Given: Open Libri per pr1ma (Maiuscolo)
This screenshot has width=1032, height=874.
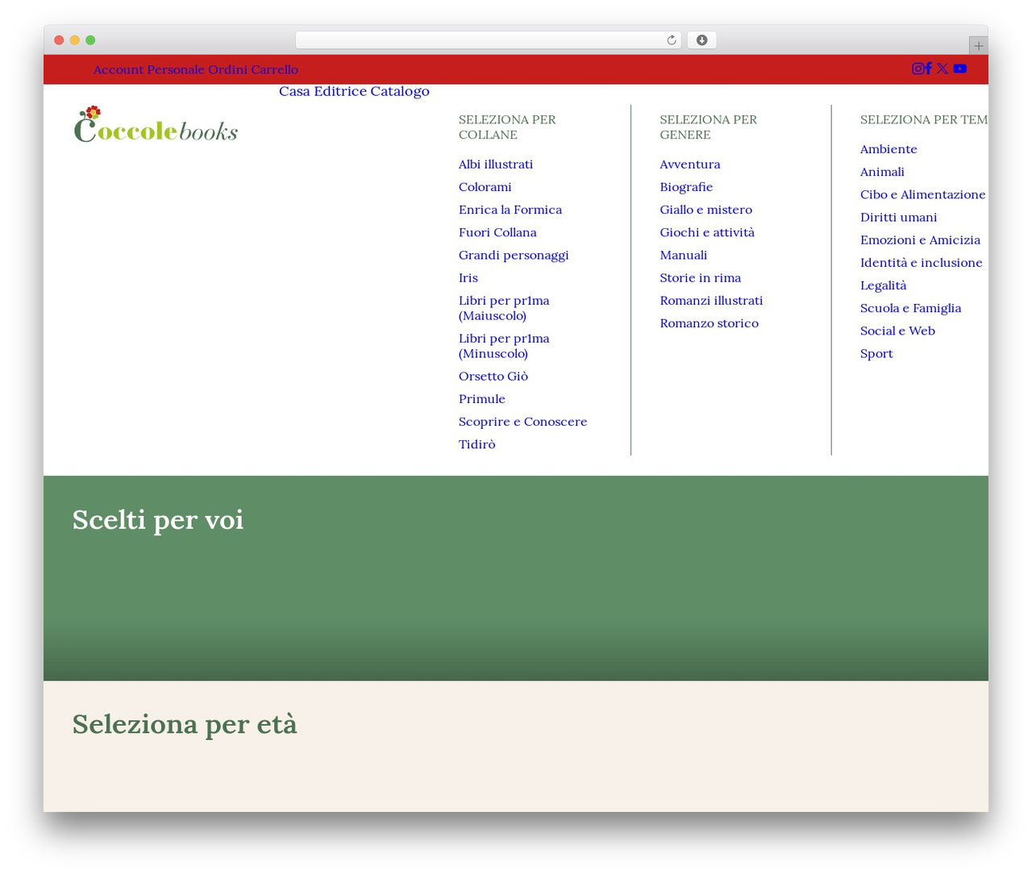Looking at the screenshot, I should point(504,308).
